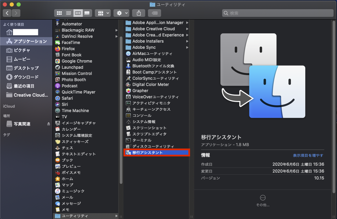Select the Font Book app icon
This screenshot has height=219, width=337.
click(57, 55)
